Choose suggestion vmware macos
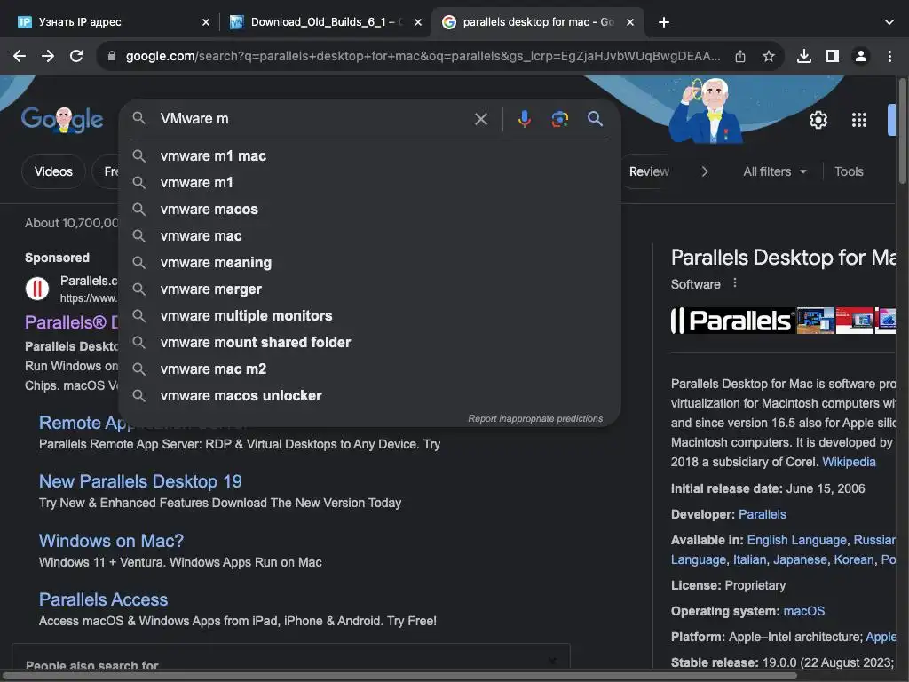This screenshot has width=909, height=682. (x=369, y=210)
